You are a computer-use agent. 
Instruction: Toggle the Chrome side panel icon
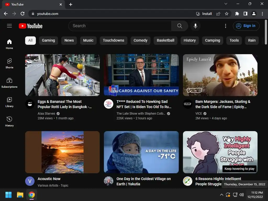pyautogui.click(x=245, y=14)
